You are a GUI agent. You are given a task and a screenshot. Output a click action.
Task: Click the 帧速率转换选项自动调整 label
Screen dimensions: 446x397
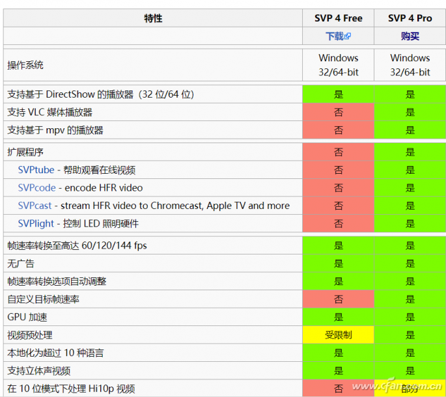pos(57,281)
